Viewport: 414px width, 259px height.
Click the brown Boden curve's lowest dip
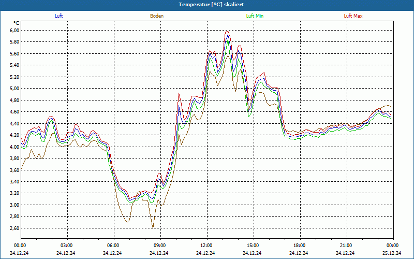click(153, 227)
